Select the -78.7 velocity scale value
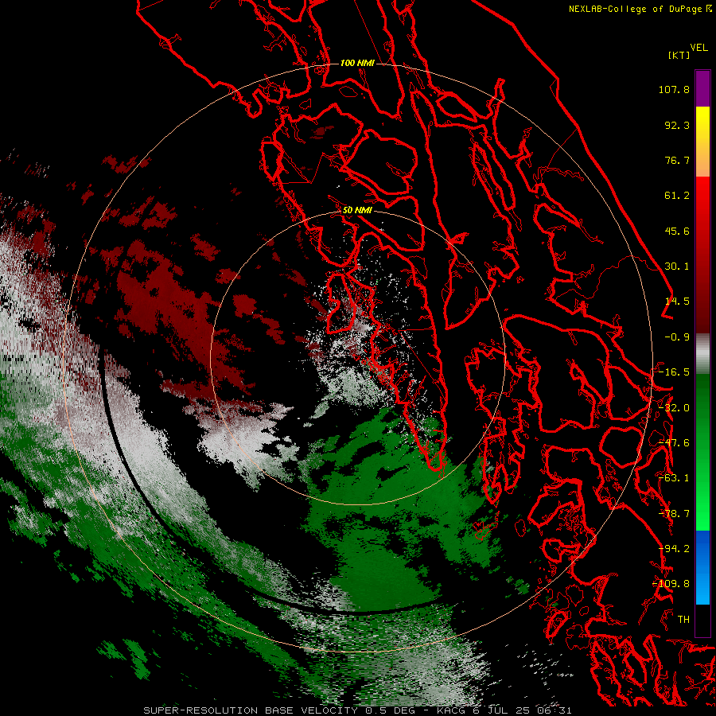Image resolution: width=716 pixels, height=716 pixels. tap(674, 514)
